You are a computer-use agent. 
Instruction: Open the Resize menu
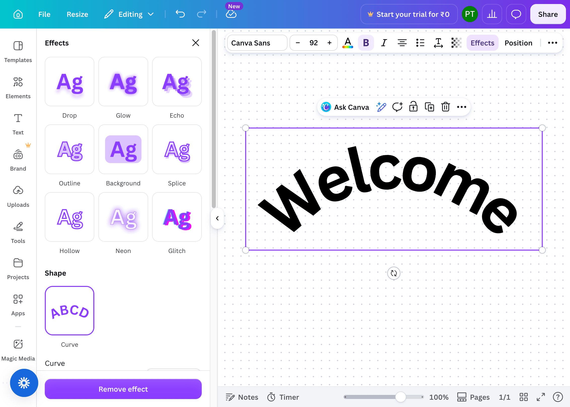coord(77,14)
